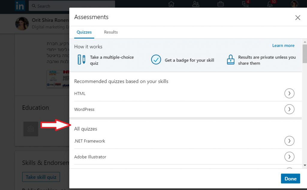Image resolution: width=307 pixels, height=190 pixels.
Task: Click the dialog scrollbar down arrow
Action: point(305,165)
